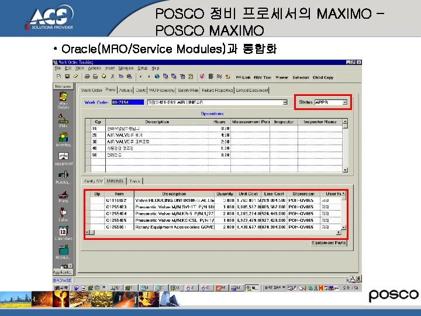Click the Copy toolbar icon
This screenshot has height=316, width=421.
tap(121, 77)
